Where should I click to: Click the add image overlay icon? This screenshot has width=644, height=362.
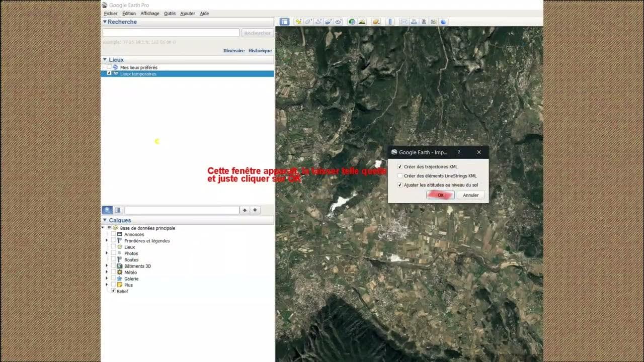[328, 22]
